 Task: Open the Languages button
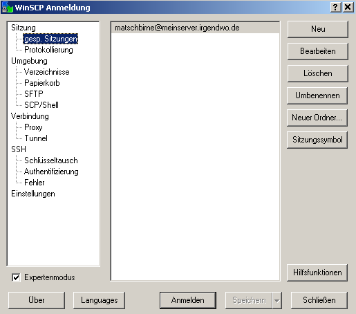pos(99,300)
